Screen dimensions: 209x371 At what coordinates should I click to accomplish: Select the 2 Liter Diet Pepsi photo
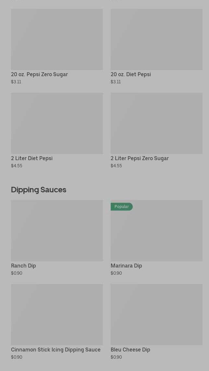57,123
